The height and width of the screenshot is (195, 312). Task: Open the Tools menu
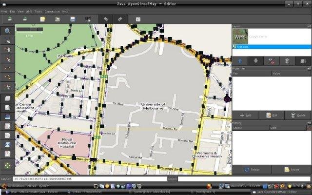[38, 12]
